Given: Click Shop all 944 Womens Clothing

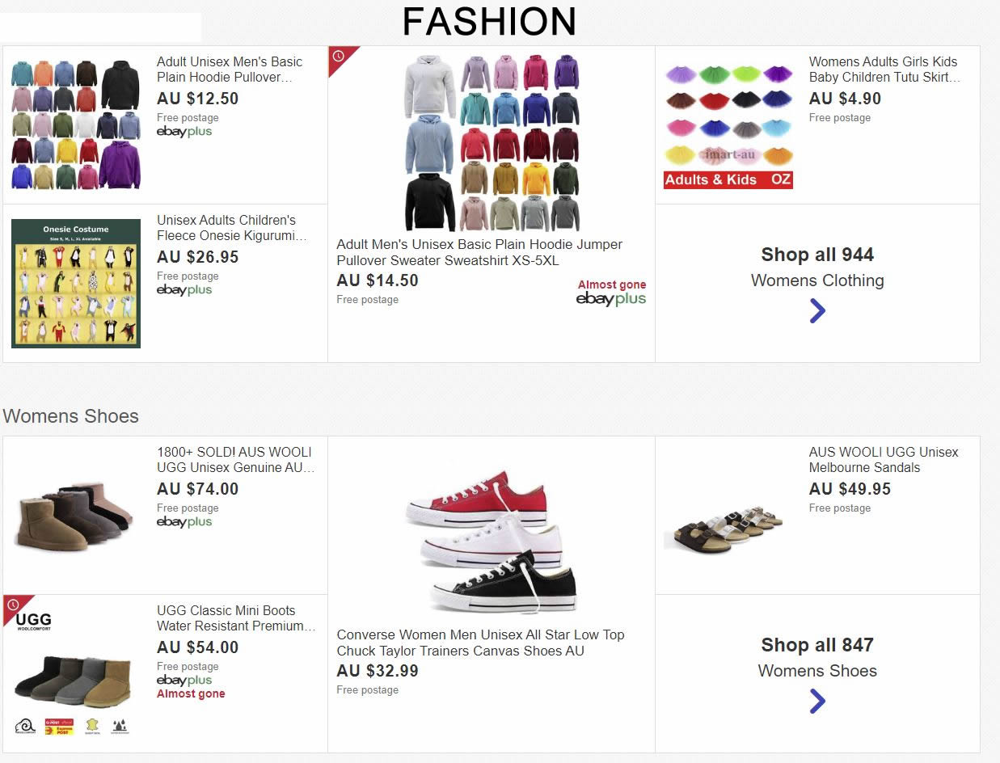Looking at the screenshot, I should 817,267.
